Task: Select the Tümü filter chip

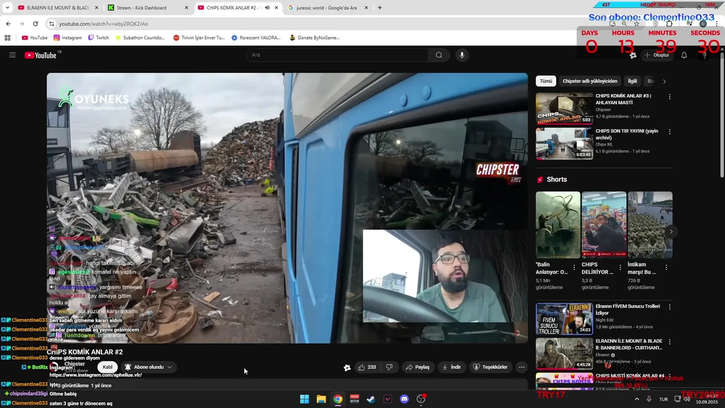Action: [x=546, y=81]
